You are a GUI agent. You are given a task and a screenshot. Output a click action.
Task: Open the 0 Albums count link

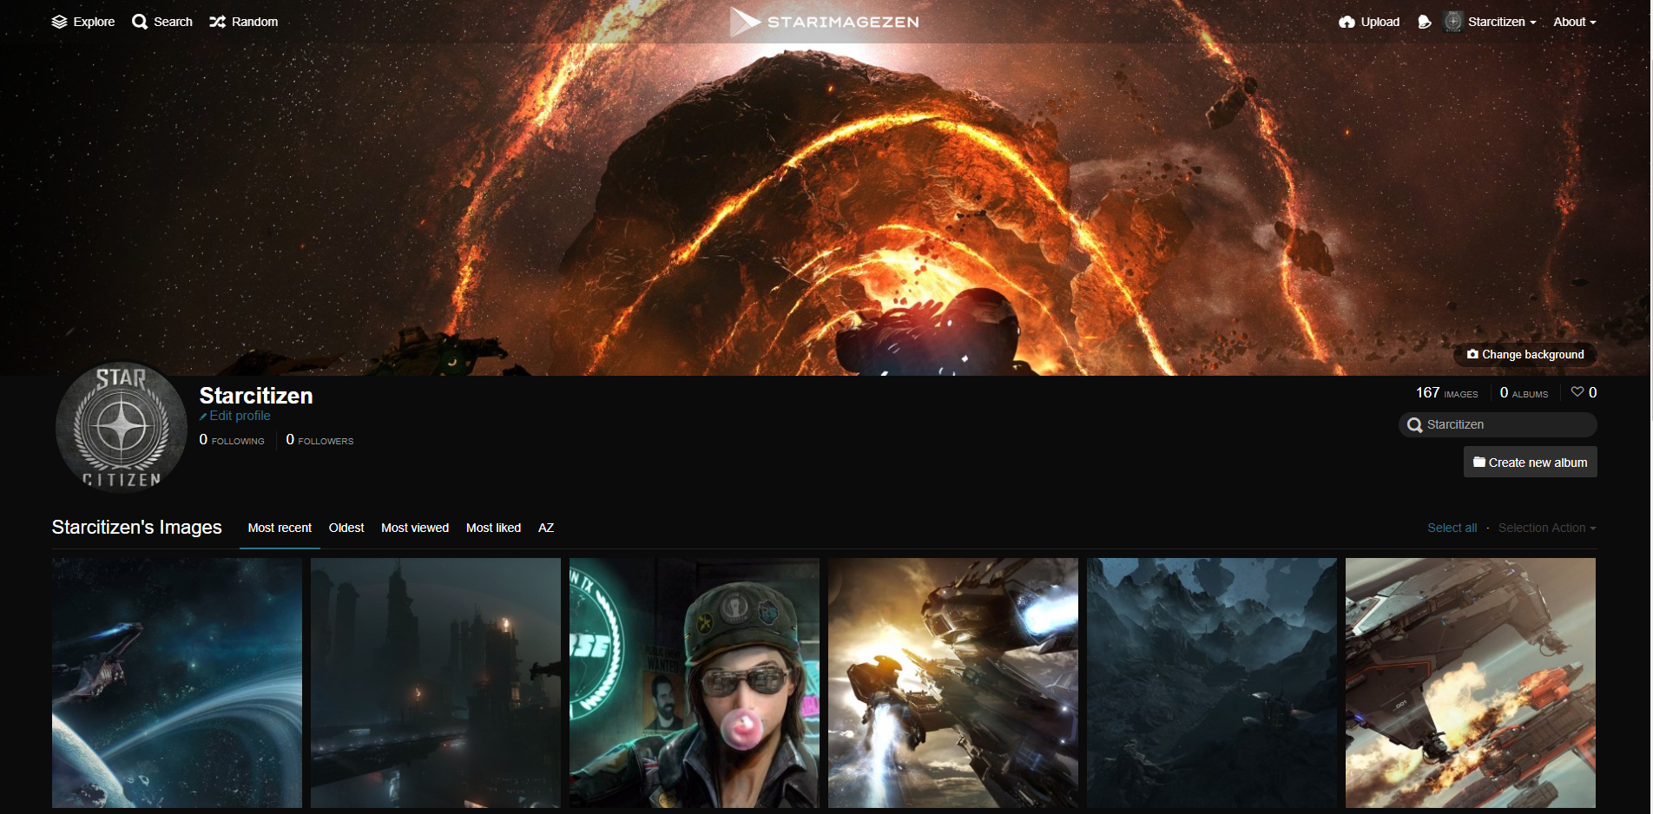click(x=1524, y=393)
